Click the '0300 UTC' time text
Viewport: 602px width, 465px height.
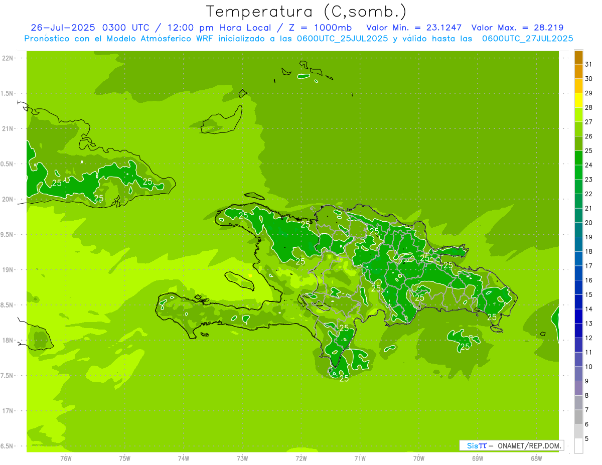[125, 28]
